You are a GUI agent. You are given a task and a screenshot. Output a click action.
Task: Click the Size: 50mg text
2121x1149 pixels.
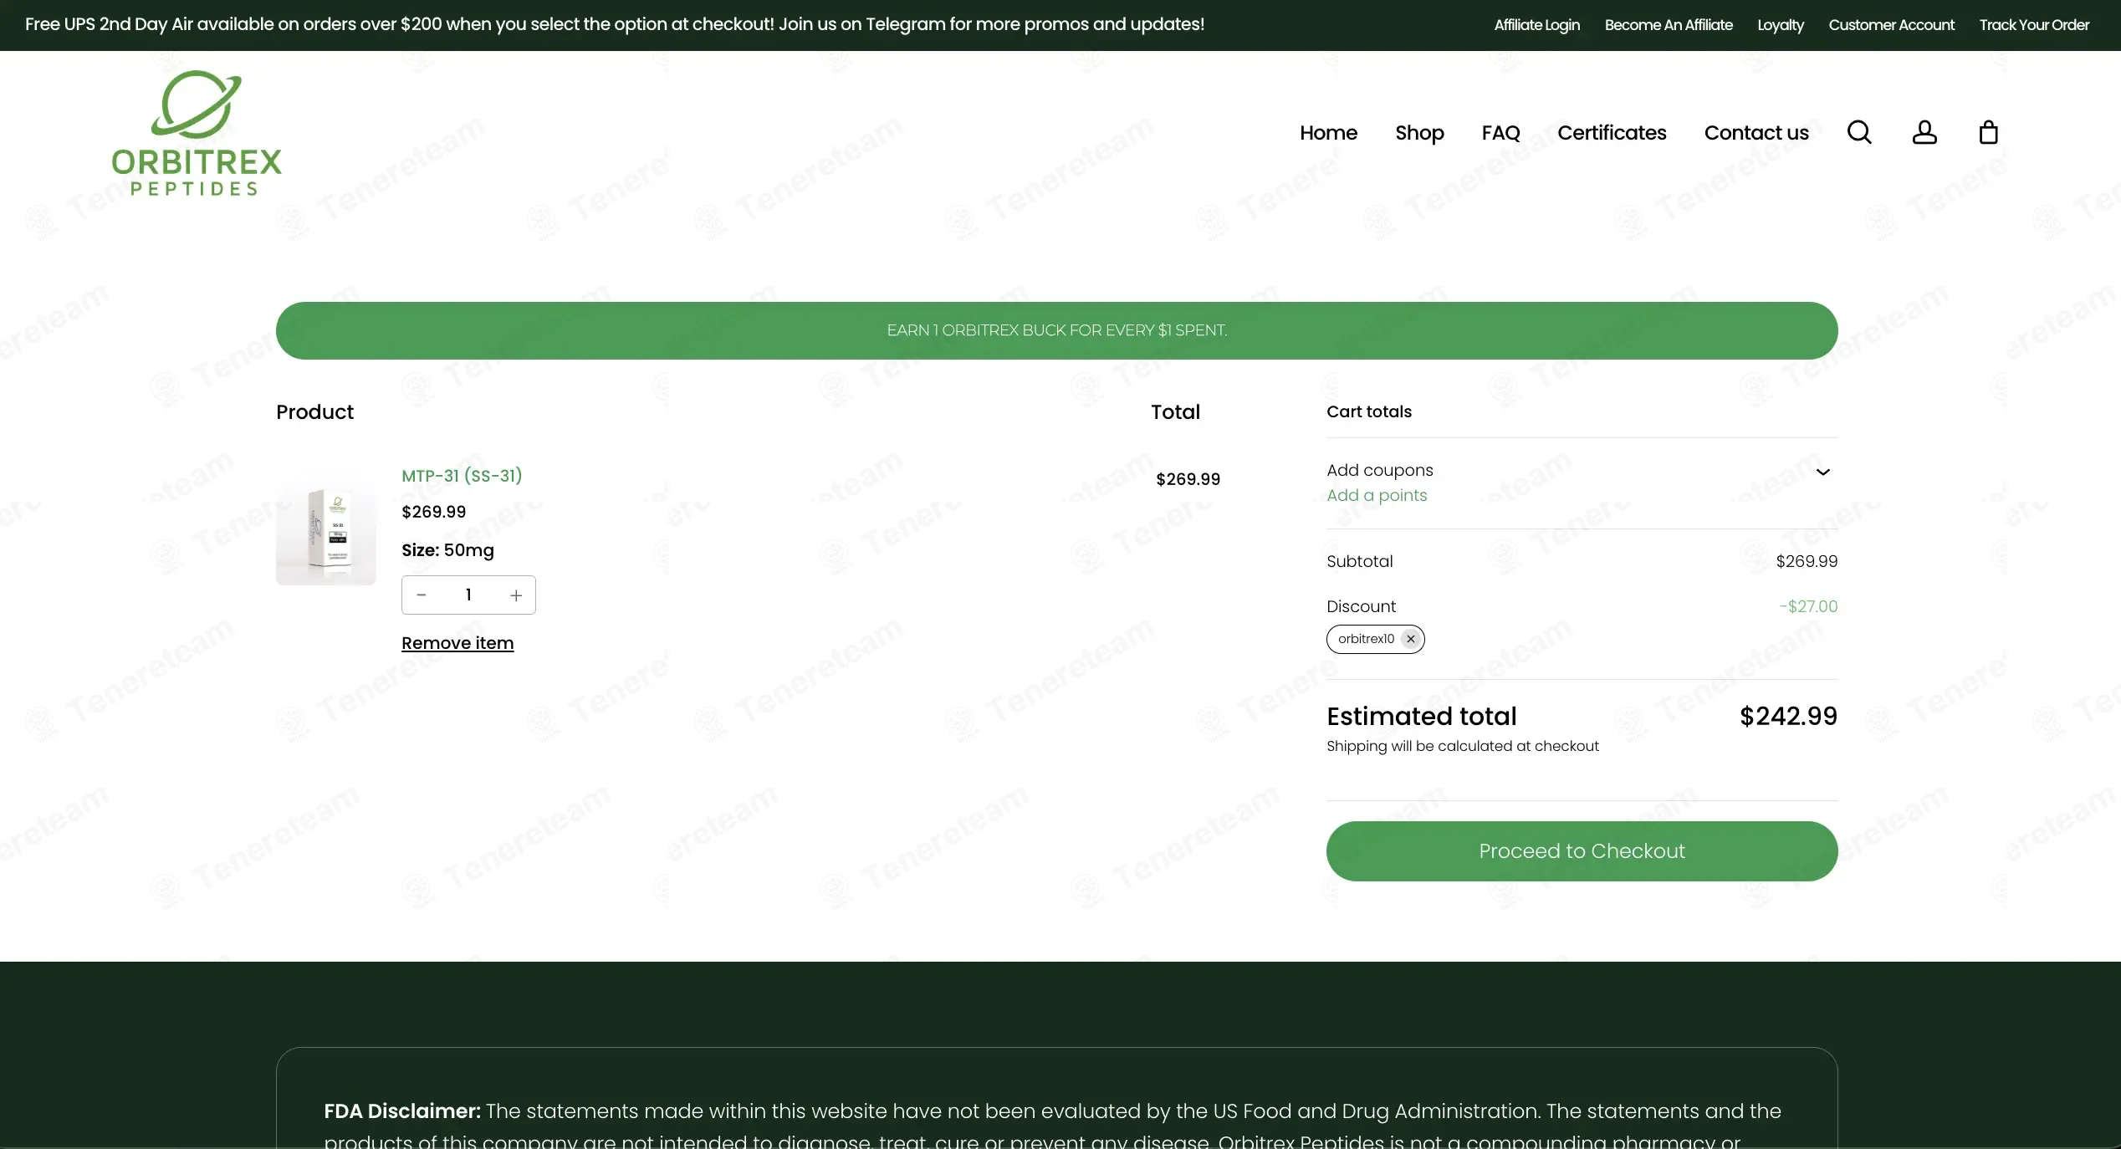[447, 550]
